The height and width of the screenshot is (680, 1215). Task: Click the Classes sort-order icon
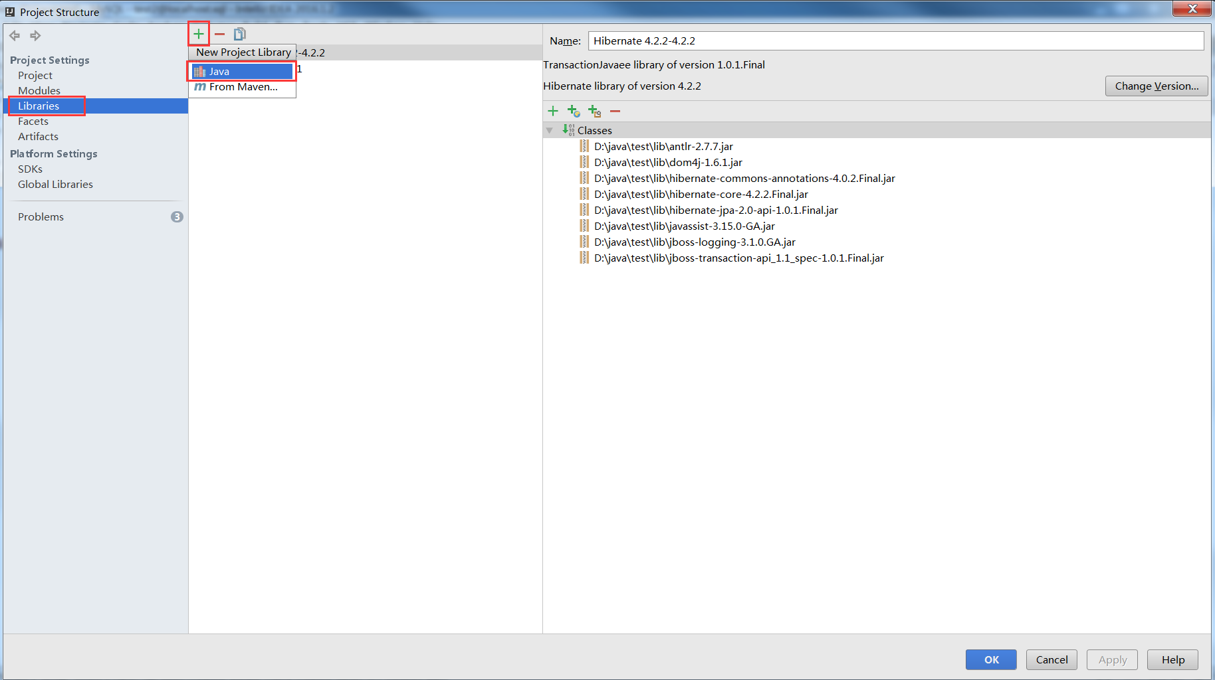pos(568,130)
